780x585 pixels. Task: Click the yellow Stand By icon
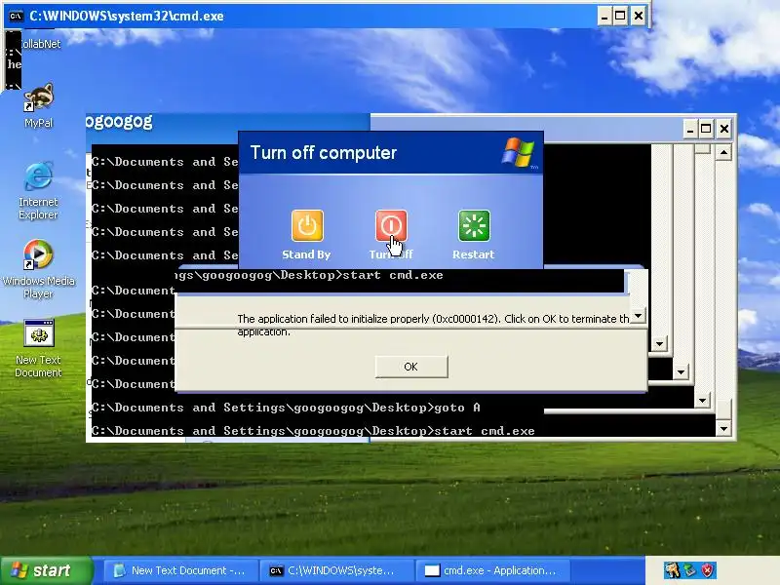307,225
